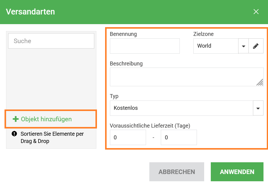Click the "Objekt hinzufügen" text

point(46,119)
